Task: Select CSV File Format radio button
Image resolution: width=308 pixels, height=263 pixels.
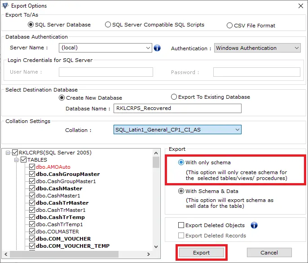Action: pyautogui.click(x=230, y=26)
